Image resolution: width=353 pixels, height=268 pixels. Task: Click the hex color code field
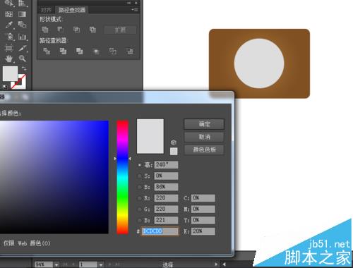[x=160, y=231]
